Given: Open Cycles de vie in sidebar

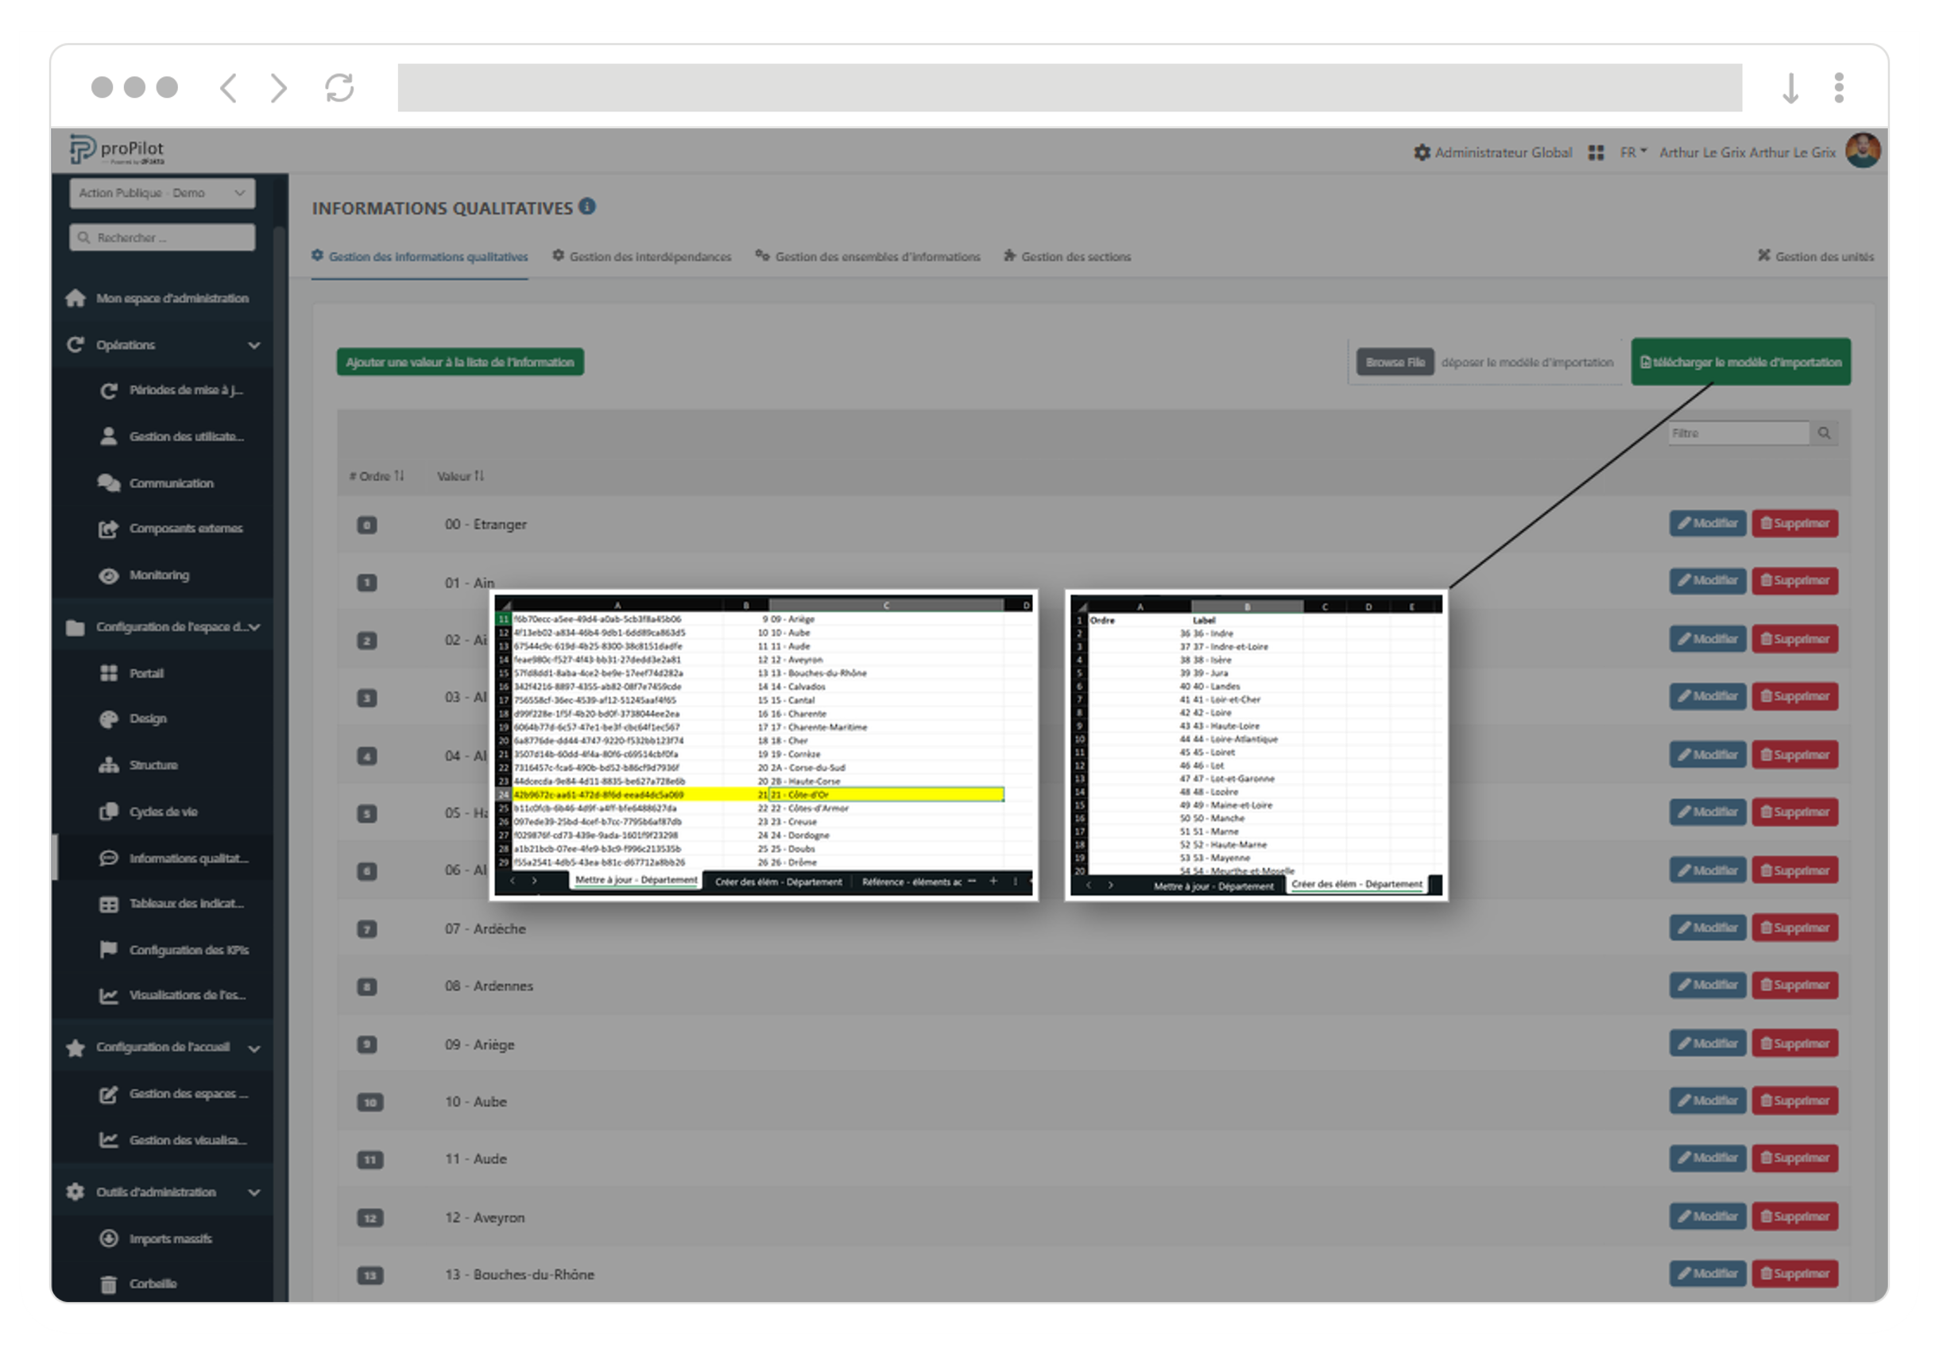Looking at the screenshot, I should click(x=149, y=812).
